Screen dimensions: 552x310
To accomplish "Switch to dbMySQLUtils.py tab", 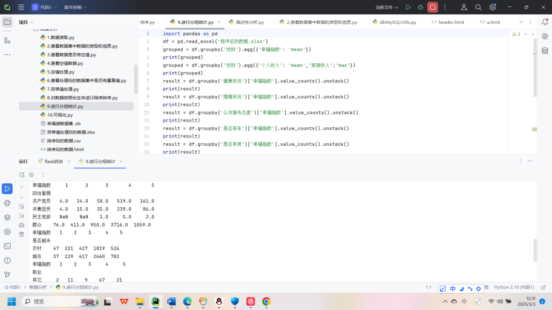I will (394, 22).
